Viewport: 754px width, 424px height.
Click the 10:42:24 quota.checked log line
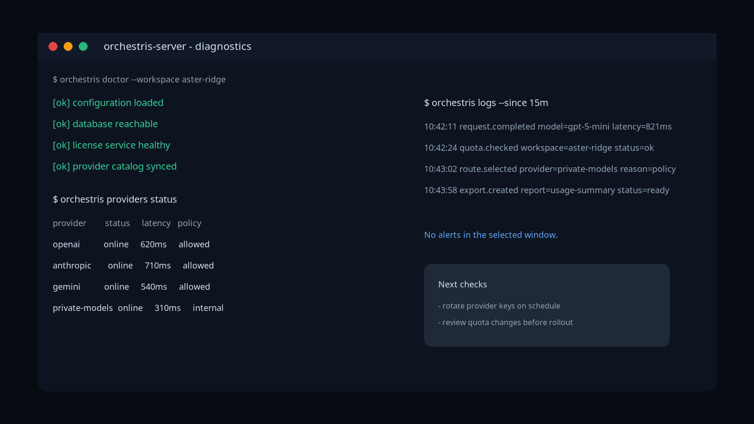[539, 148]
